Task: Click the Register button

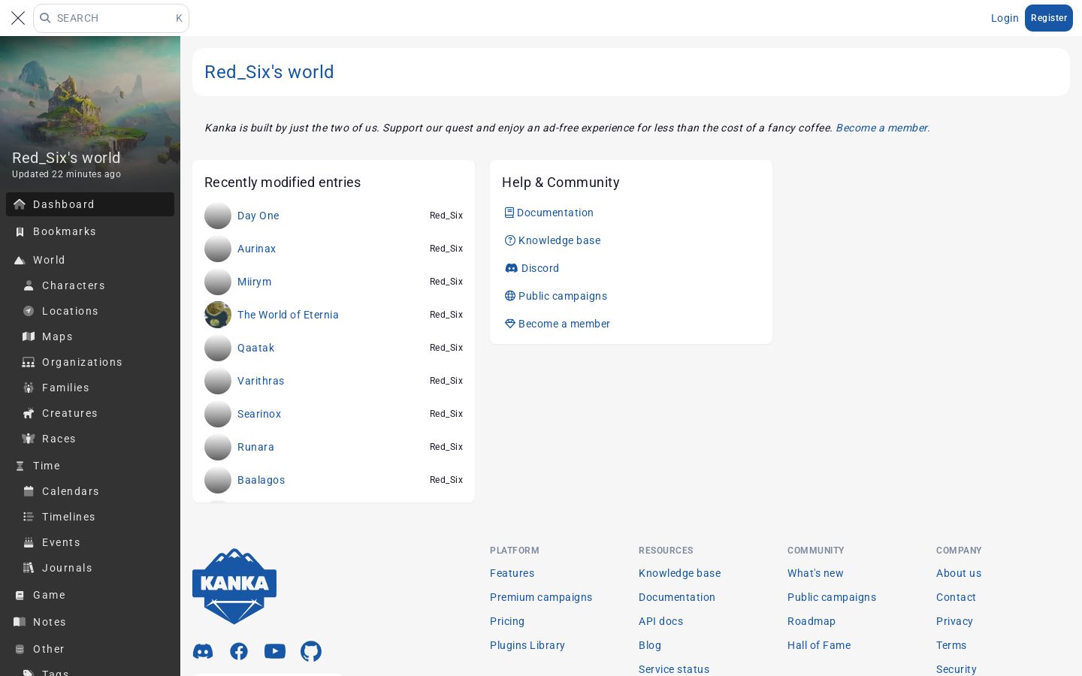Action: (1049, 18)
